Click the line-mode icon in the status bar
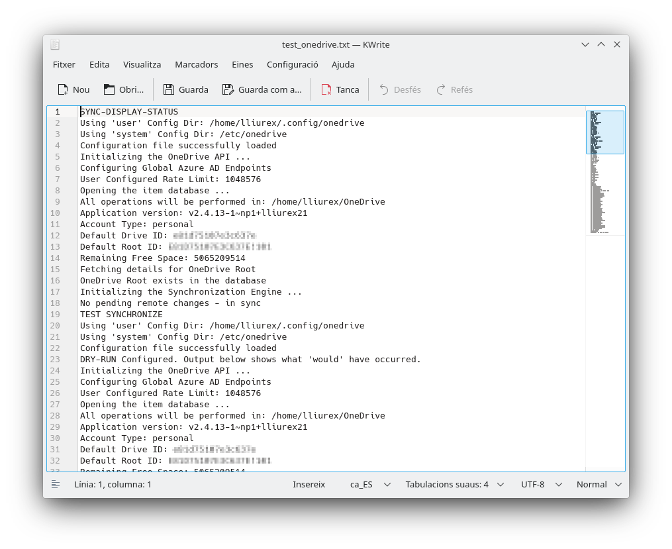The height and width of the screenshot is (549, 672). point(56,484)
